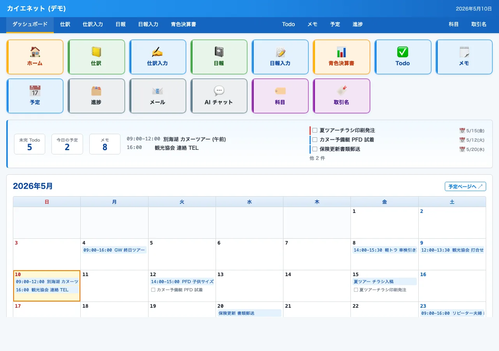Go to 仕訳入力 in the navigation bar
The height and width of the screenshot is (351, 499).
[93, 24]
